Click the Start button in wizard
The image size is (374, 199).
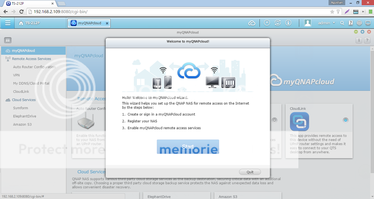click(x=188, y=147)
